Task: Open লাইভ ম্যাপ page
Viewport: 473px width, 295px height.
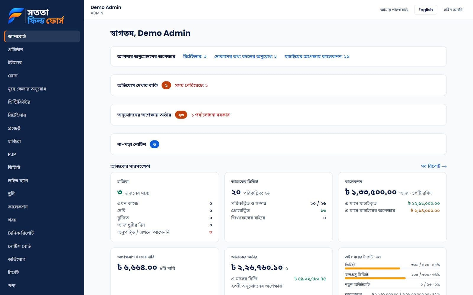Action: tap(42, 181)
